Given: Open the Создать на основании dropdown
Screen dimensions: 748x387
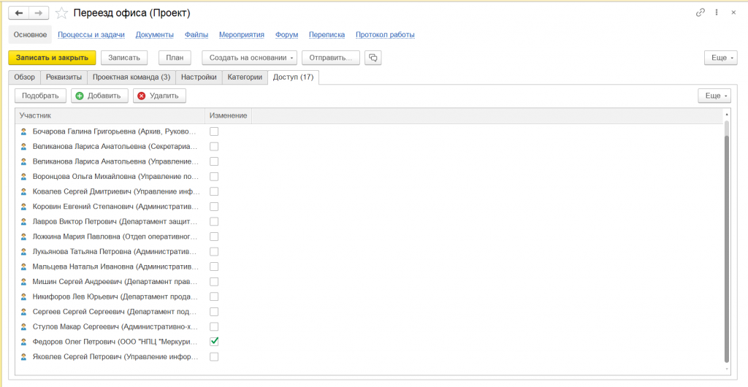Looking at the screenshot, I should 250,58.
